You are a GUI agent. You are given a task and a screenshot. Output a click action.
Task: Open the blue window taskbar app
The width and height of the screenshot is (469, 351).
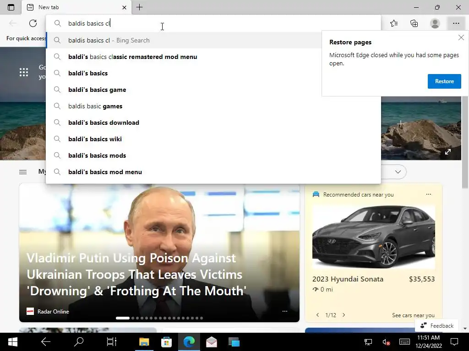click(x=234, y=342)
